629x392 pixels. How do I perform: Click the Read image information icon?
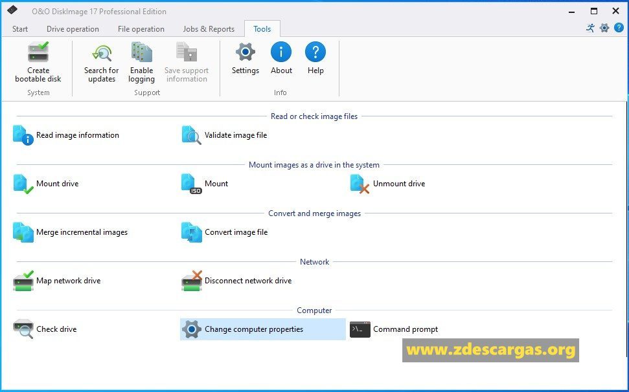point(23,135)
